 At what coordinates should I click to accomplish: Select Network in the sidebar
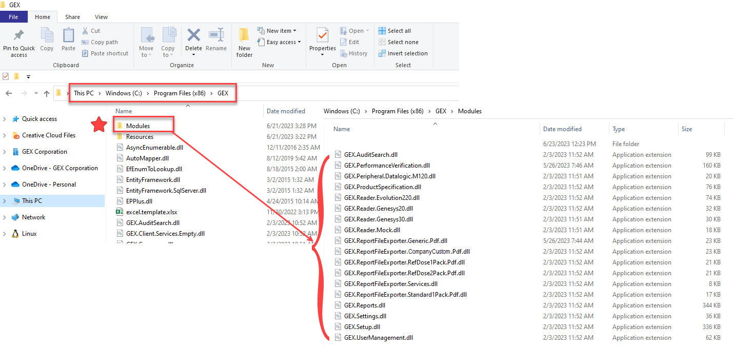point(33,217)
